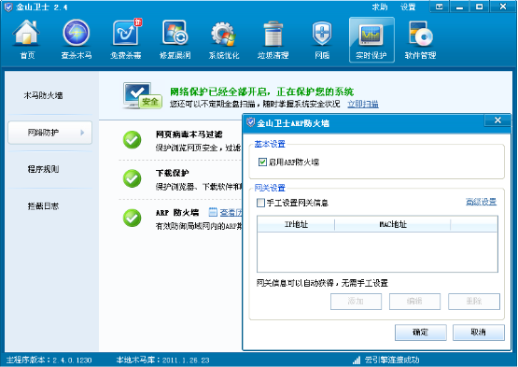Toggle 启用ARP防火墙 checkbox
This screenshot has height=367, width=518.
[262, 162]
